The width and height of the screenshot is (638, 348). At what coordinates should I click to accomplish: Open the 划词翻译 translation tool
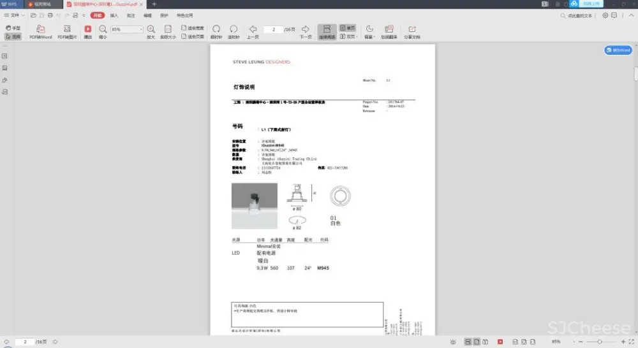(x=389, y=29)
